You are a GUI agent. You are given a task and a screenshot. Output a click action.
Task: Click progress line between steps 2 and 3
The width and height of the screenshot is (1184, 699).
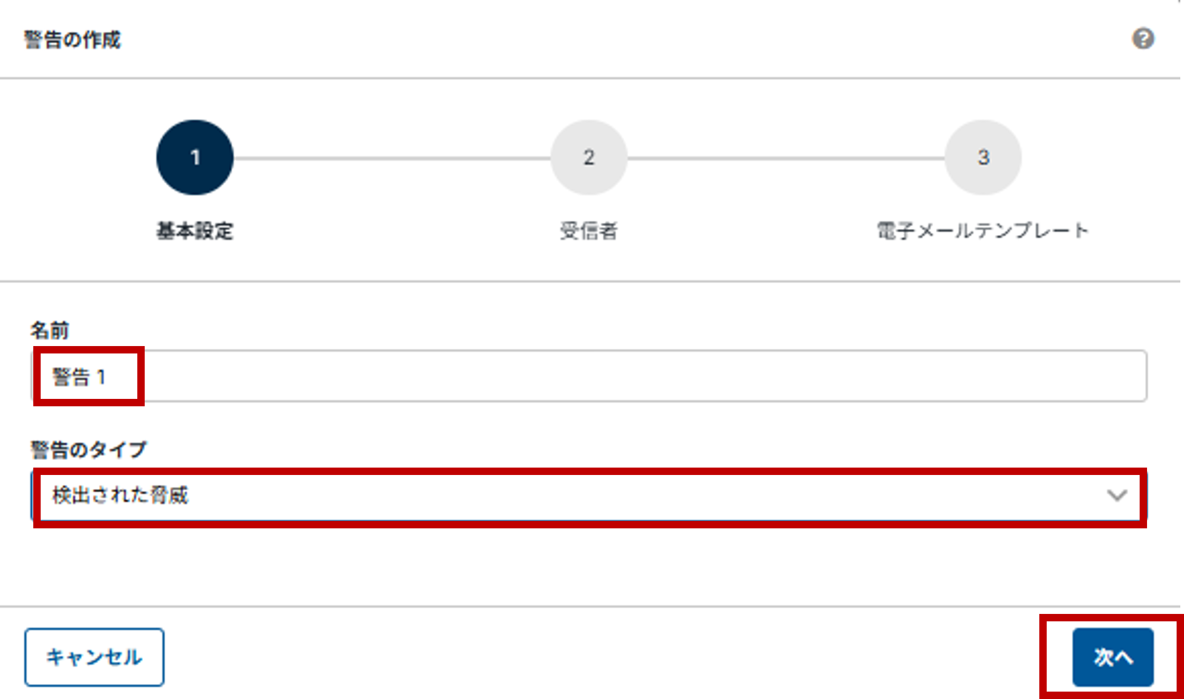pos(786,158)
